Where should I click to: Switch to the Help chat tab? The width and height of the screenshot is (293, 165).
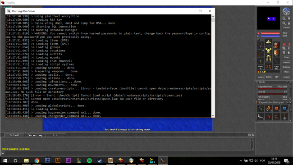(55, 135)
